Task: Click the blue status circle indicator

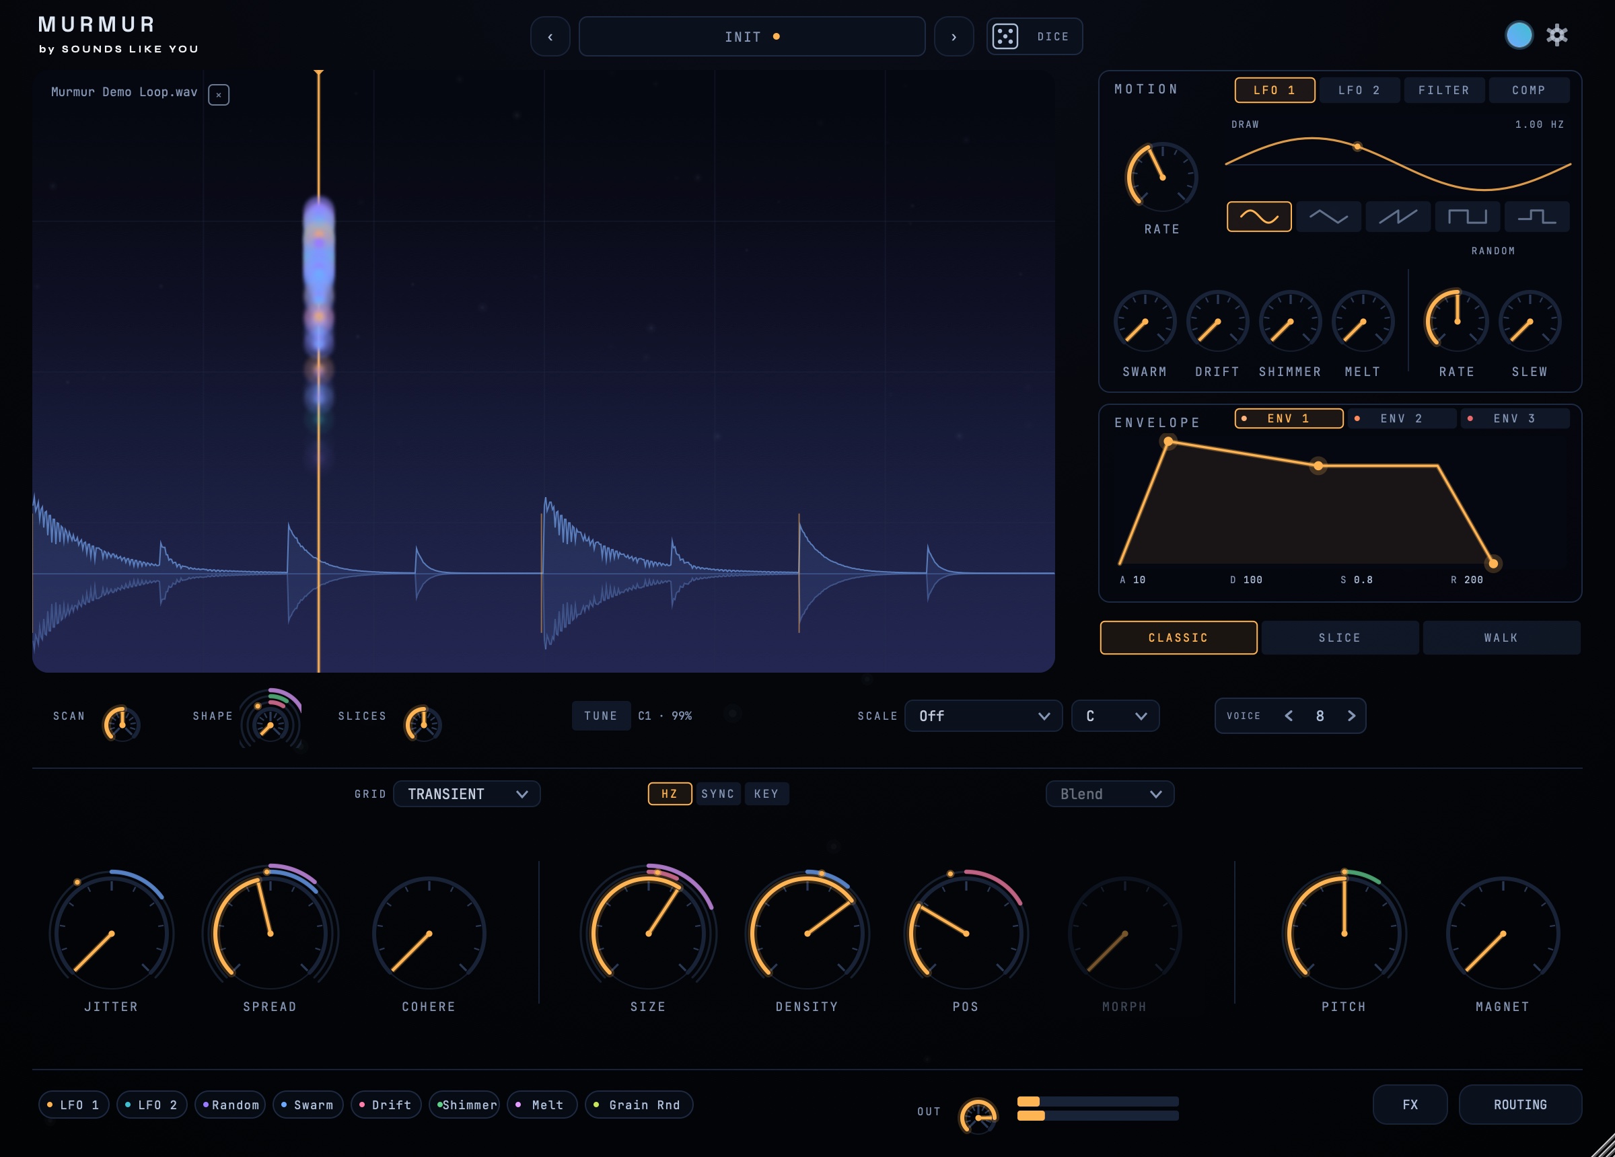Action: click(1518, 35)
